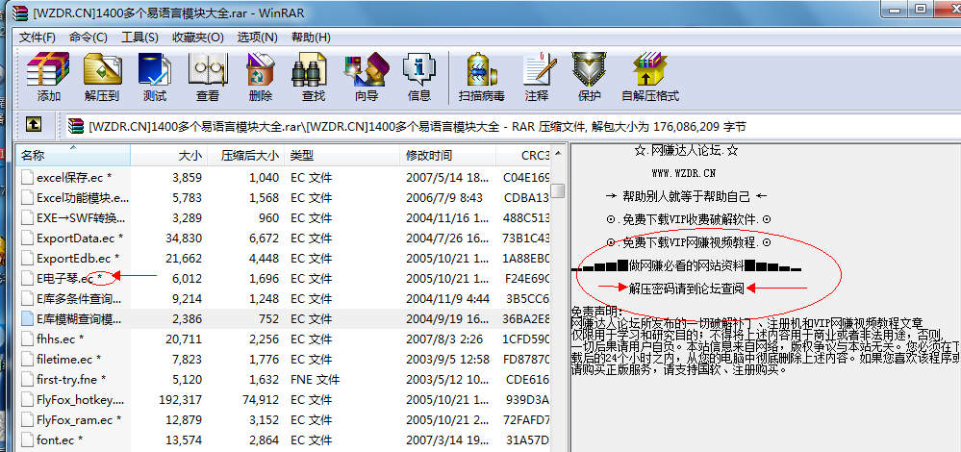Open the Help (帮助) menu
This screenshot has height=452, width=961.
tap(311, 37)
